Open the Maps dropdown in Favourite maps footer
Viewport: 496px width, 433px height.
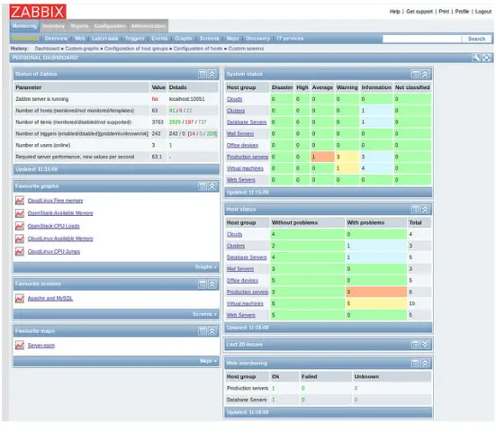[208, 361]
